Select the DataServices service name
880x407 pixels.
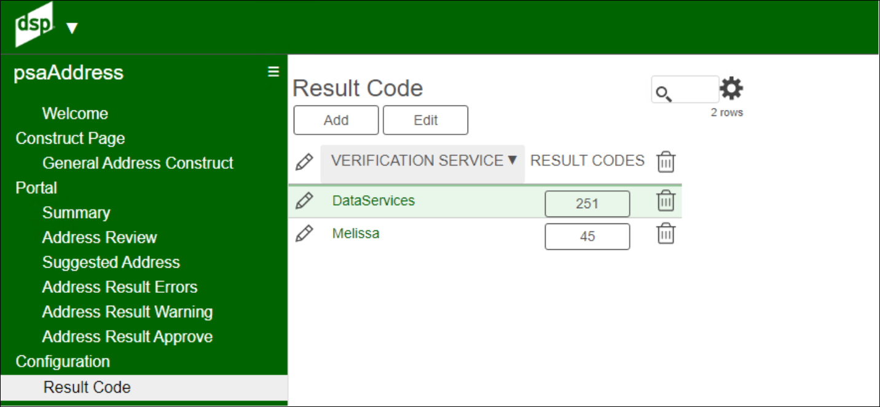pos(374,200)
